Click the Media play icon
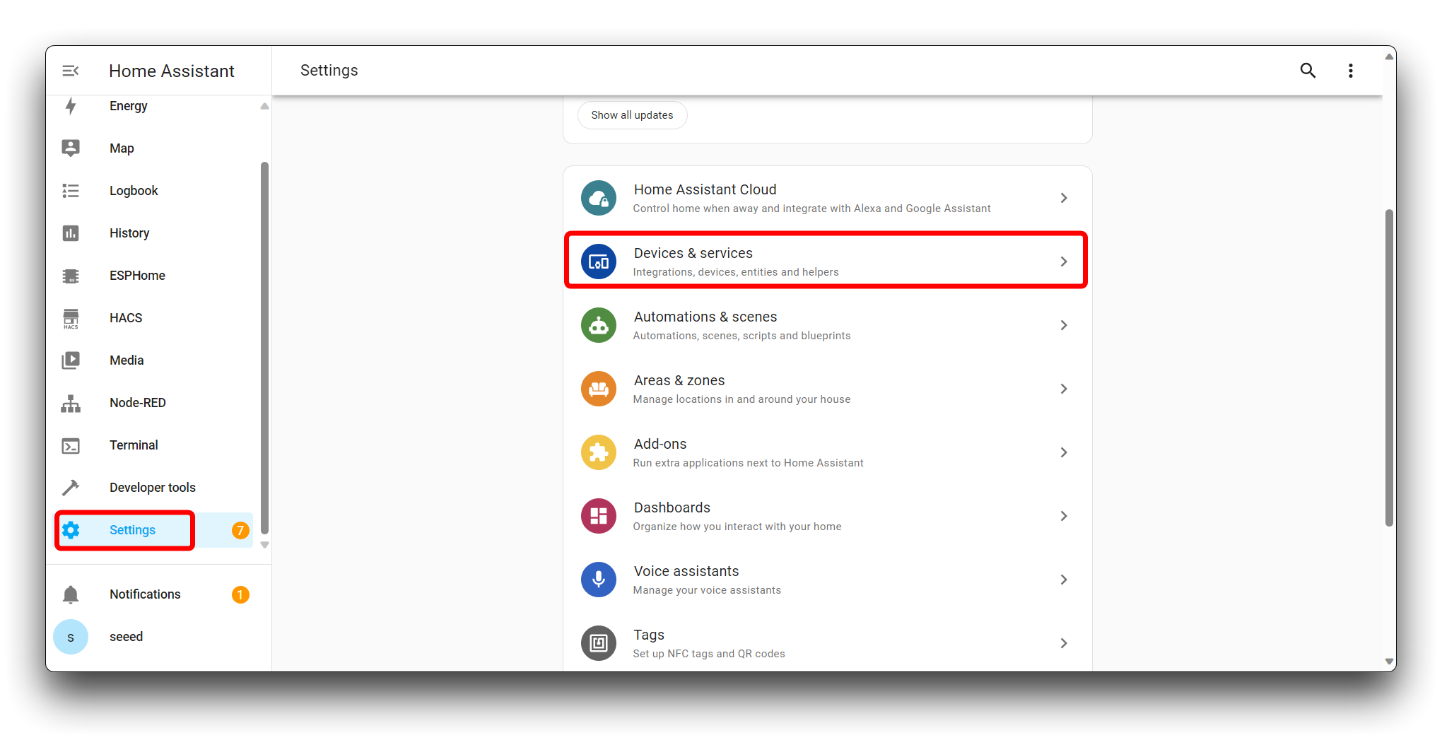1442x740 pixels. 71,360
